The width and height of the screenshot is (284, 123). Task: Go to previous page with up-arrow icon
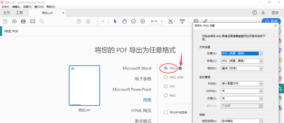click(x=79, y=21)
